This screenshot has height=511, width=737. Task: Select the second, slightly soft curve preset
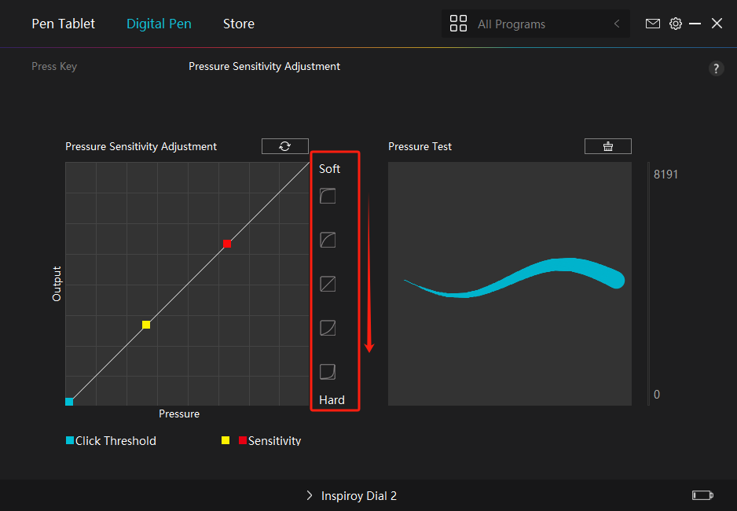click(x=328, y=240)
